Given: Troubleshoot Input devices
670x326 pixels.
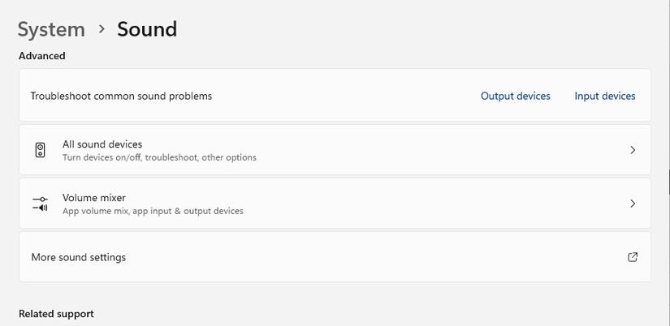Looking at the screenshot, I should tap(605, 96).
